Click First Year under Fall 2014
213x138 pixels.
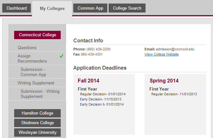pos(87,89)
